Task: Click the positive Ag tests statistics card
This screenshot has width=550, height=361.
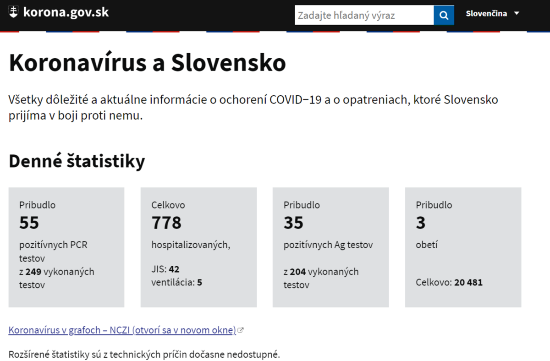Action: pyautogui.click(x=330, y=247)
